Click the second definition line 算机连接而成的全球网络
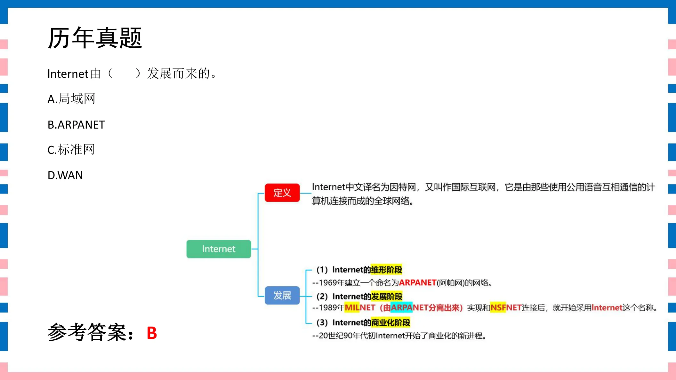Screen dimensions: 676x380 pos(363,201)
